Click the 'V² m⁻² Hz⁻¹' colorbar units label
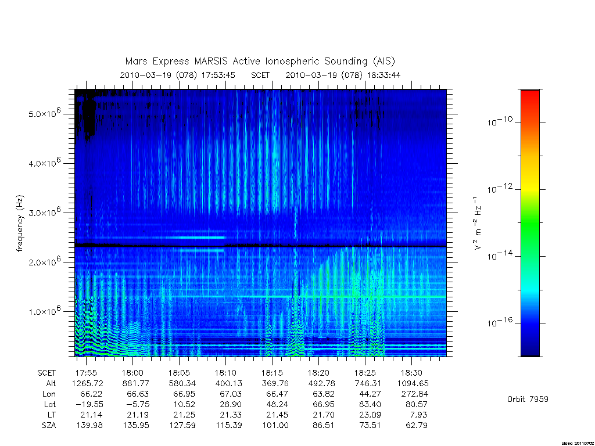595x446 pixels. pos(478,223)
